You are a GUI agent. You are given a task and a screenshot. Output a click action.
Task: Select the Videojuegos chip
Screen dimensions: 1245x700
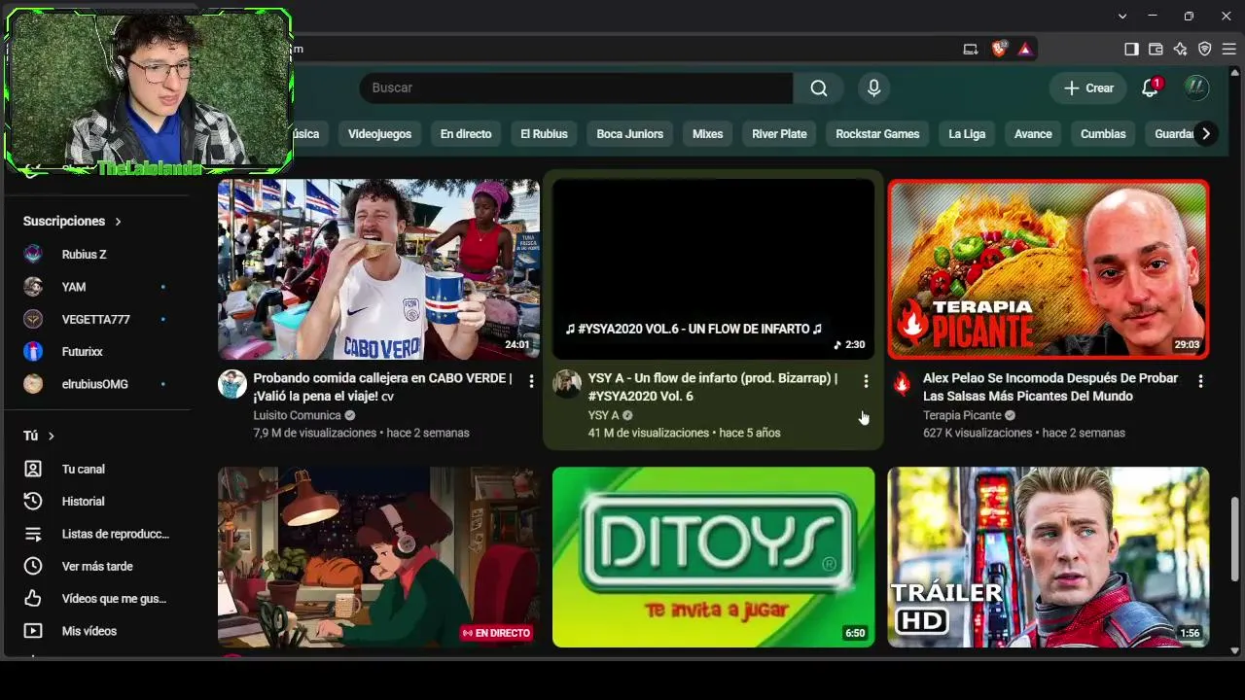point(379,134)
